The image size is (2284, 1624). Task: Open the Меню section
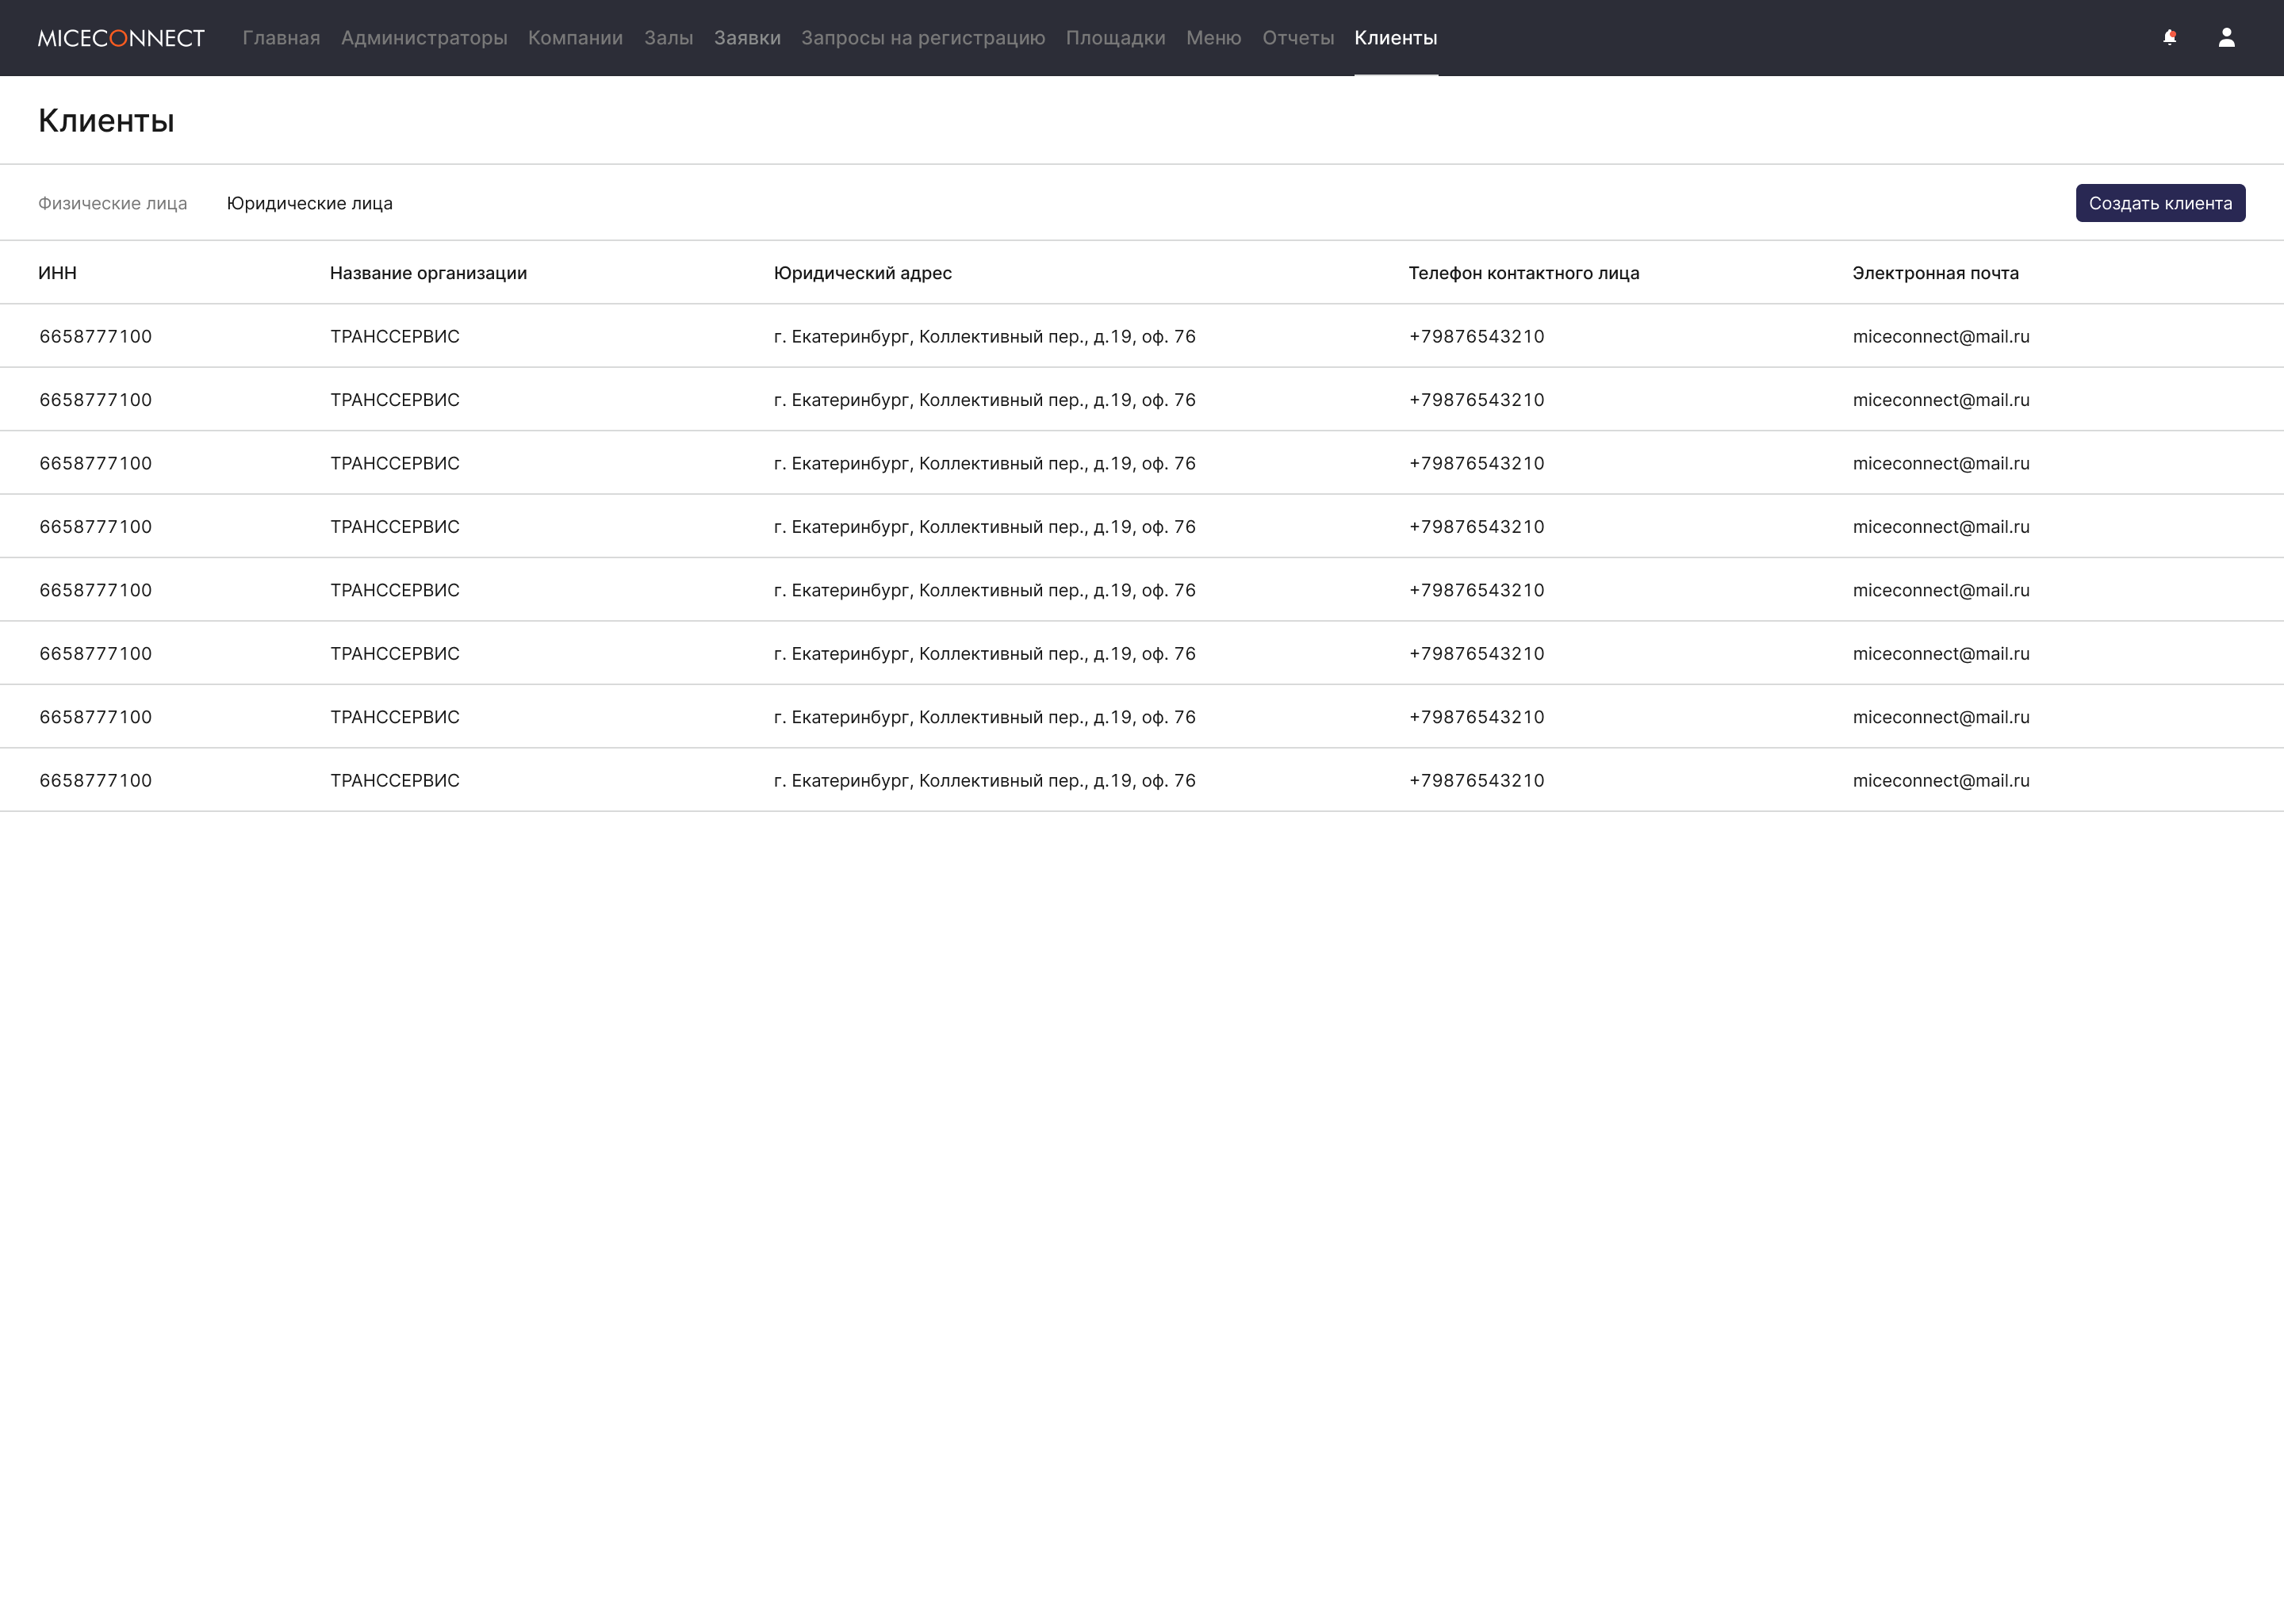(1213, 38)
